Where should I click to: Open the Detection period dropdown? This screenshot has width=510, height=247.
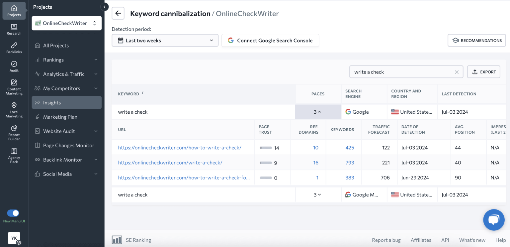point(165,40)
